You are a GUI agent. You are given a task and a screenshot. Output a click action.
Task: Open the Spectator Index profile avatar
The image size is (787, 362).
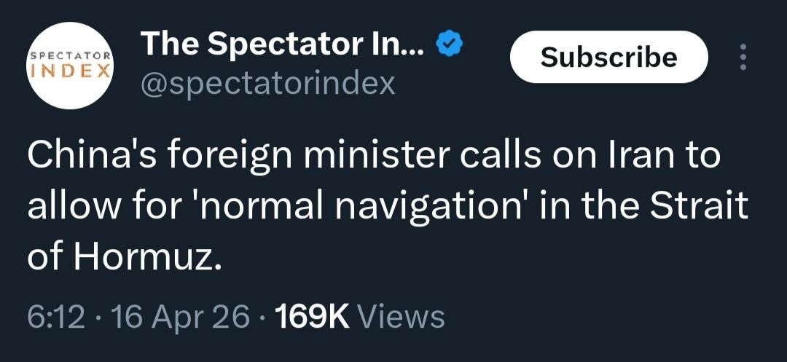click(x=71, y=66)
